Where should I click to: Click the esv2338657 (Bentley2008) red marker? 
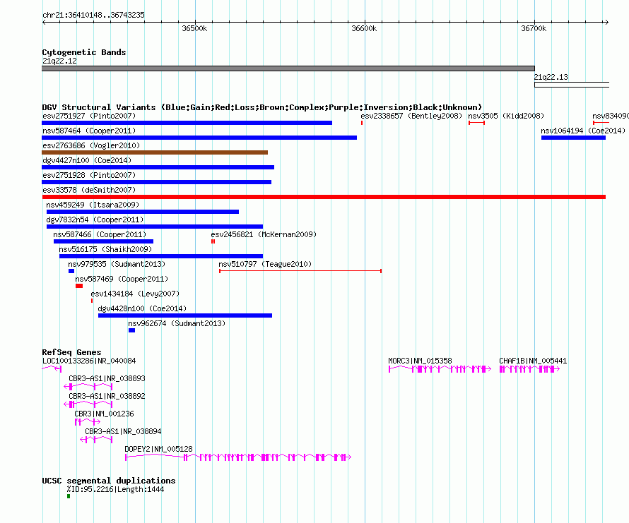click(362, 123)
